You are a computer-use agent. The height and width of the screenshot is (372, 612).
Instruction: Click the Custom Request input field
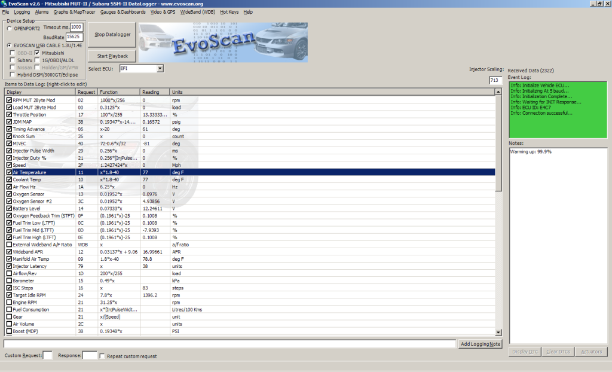coord(48,356)
